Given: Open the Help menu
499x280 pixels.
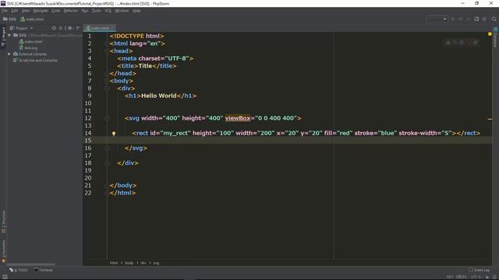Looking at the screenshot, I should click(x=136, y=10).
